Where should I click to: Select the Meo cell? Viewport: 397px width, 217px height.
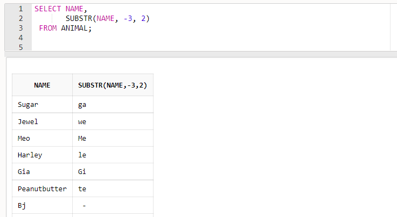pyautogui.click(x=42, y=138)
